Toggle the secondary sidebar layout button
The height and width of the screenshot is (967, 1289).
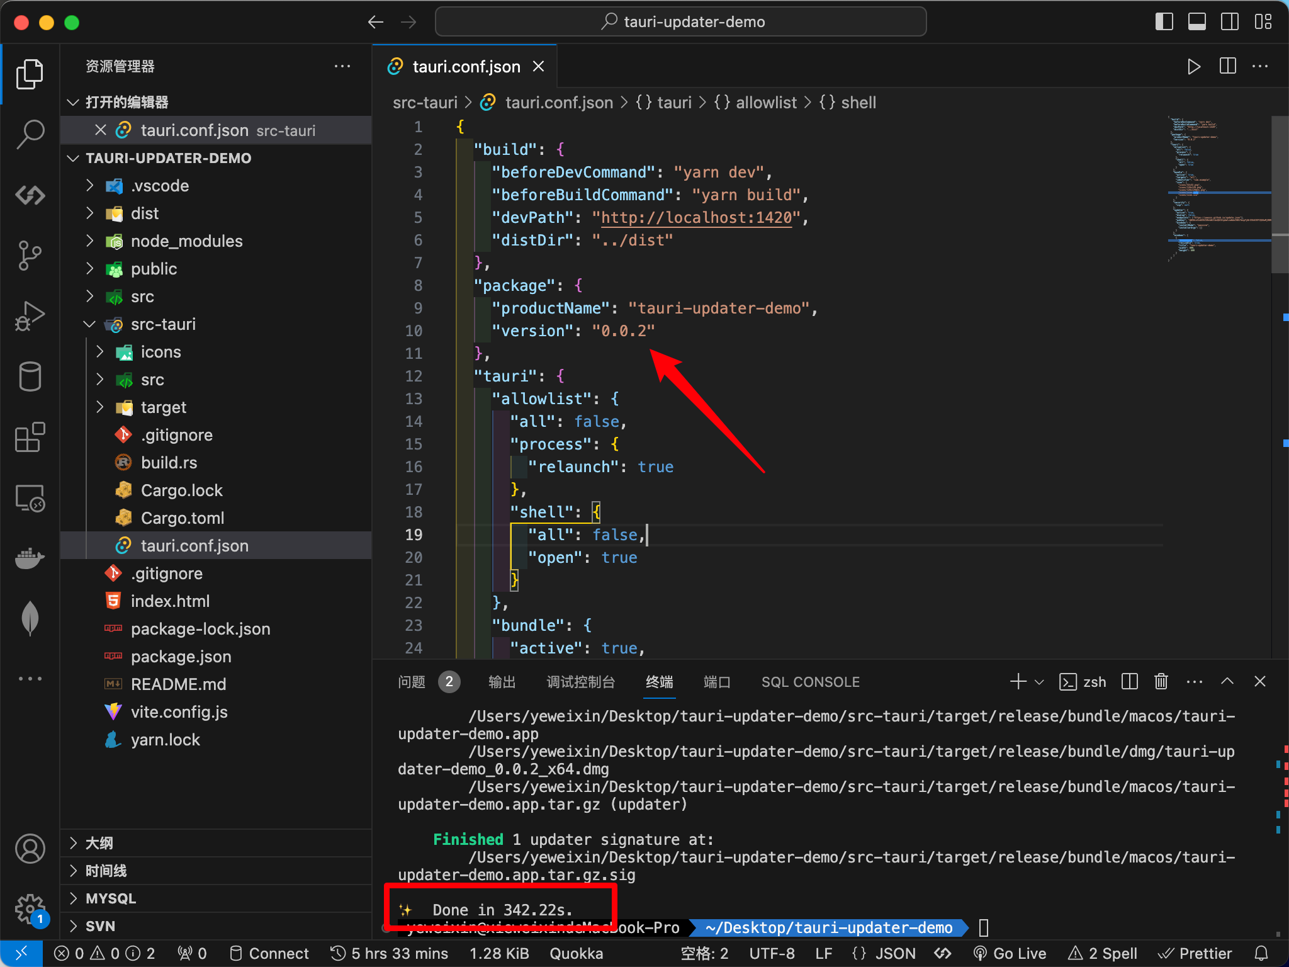click(x=1230, y=22)
